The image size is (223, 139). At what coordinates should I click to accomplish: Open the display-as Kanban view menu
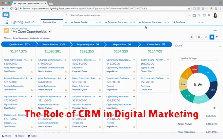(200, 37)
